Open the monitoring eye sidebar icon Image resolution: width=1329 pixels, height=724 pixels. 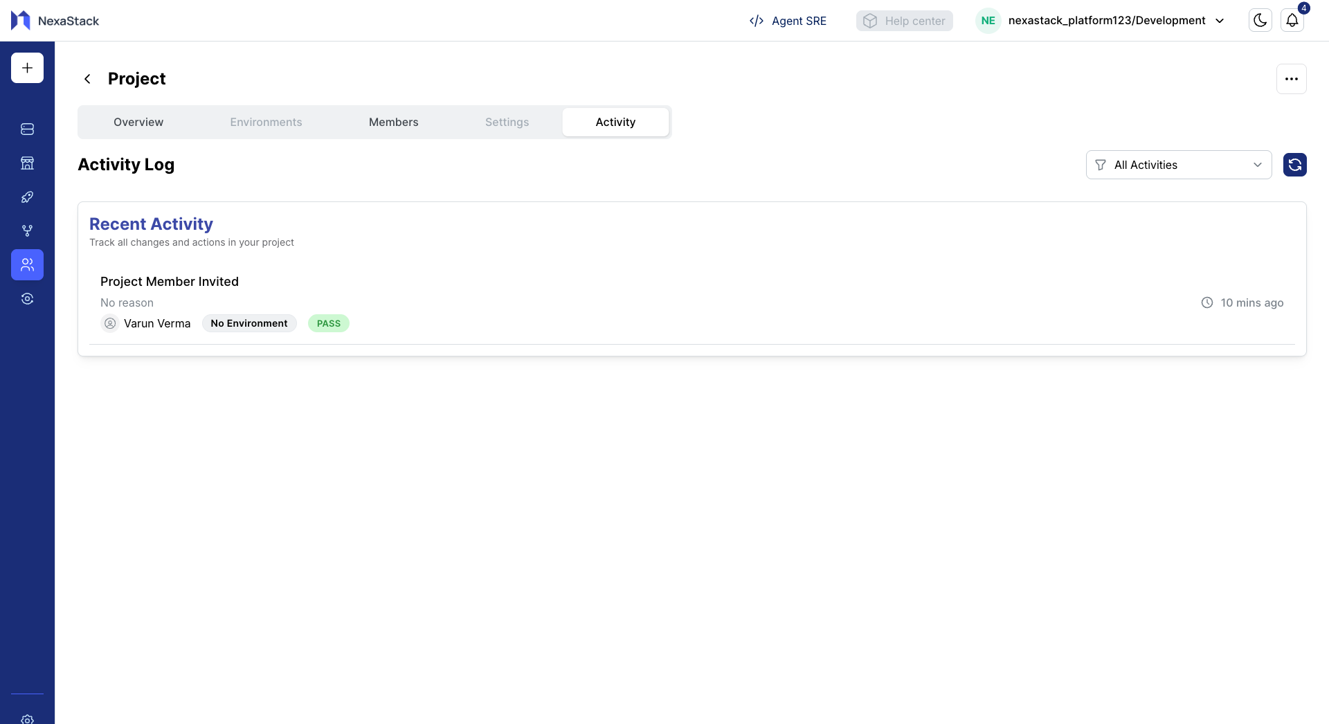[27, 299]
